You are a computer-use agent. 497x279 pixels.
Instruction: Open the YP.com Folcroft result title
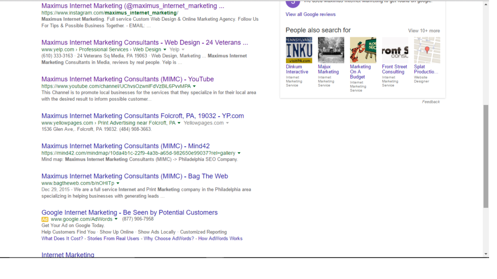tap(143, 116)
